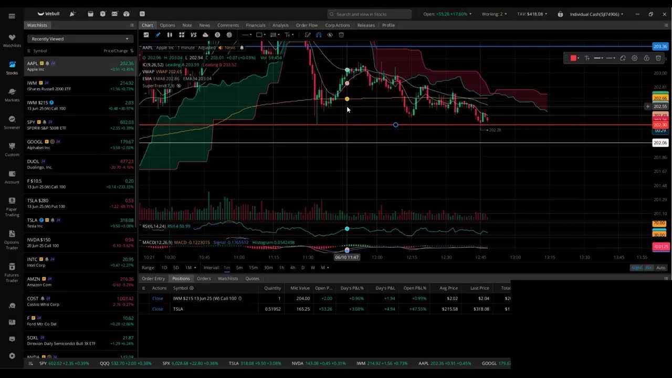Click the cloud icon in chart toolbar

coord(205,35)
